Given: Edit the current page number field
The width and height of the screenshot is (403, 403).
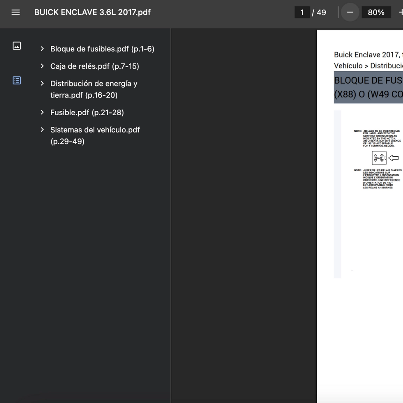Looking at the screenshot, I should 302,12.
